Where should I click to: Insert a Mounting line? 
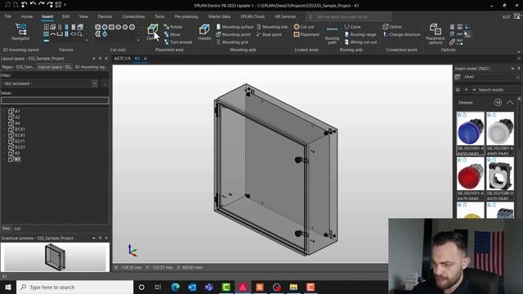click(272, 27)
